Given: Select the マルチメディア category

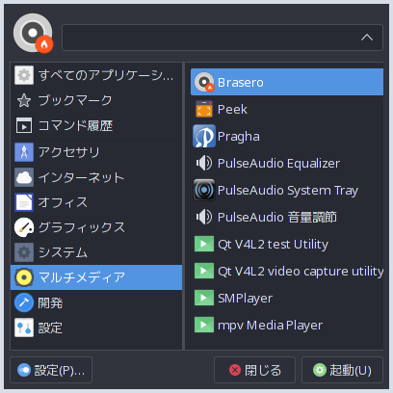Looking at the screenshot, I should [x=96, y=277].
